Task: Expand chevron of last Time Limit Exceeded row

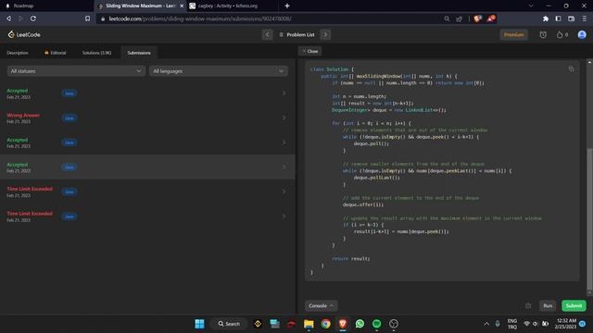Action: click(284, 216)
